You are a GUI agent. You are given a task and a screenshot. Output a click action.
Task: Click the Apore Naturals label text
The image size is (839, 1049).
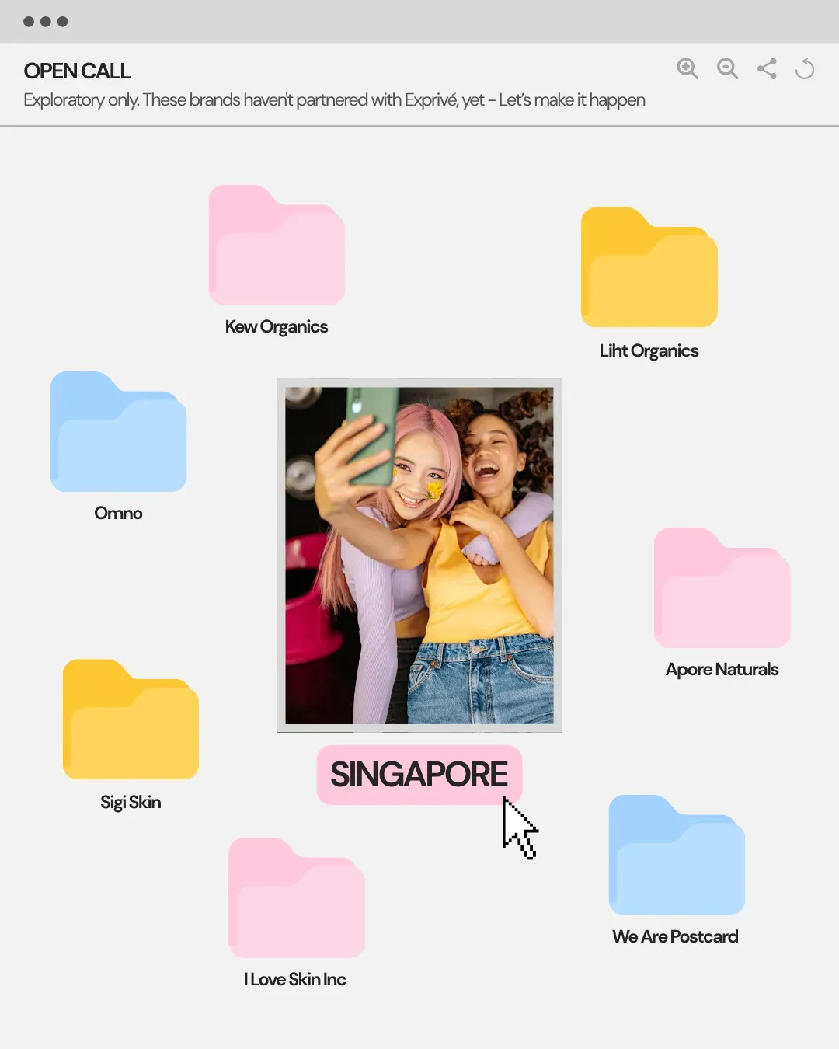click(x=722, y=670)
